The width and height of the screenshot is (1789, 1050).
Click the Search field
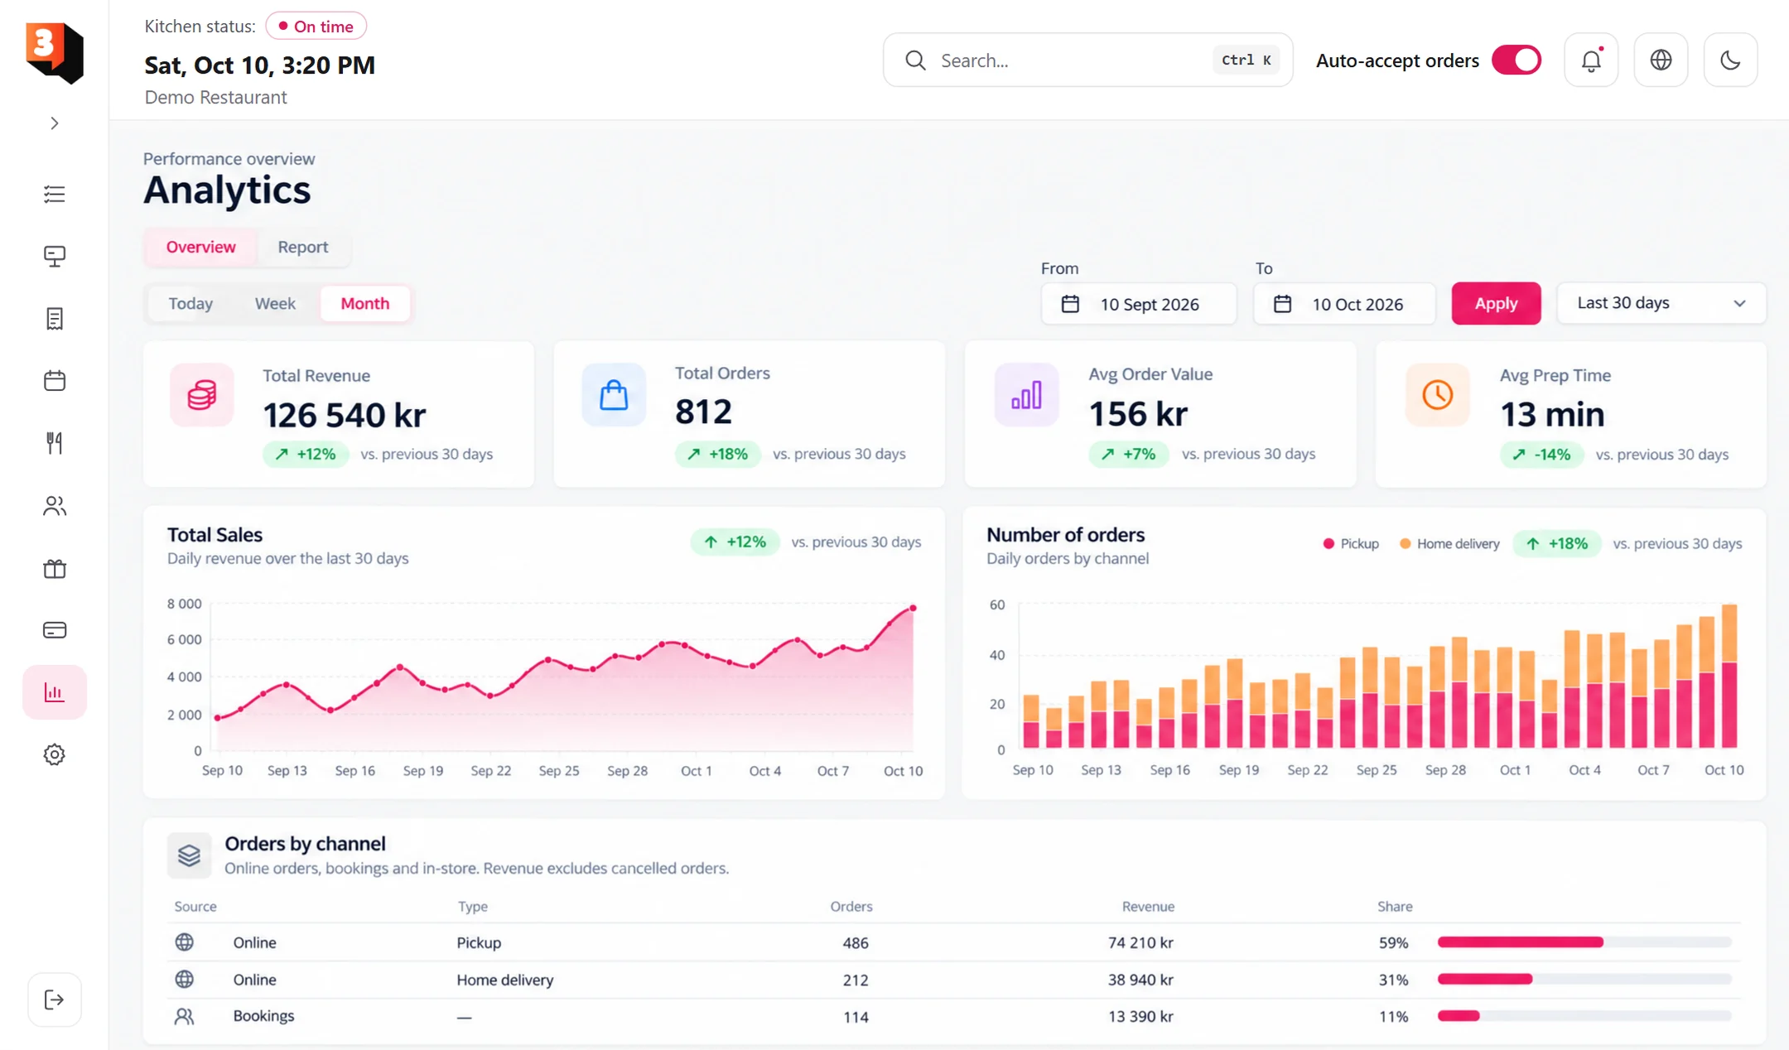pos(1087,60)
